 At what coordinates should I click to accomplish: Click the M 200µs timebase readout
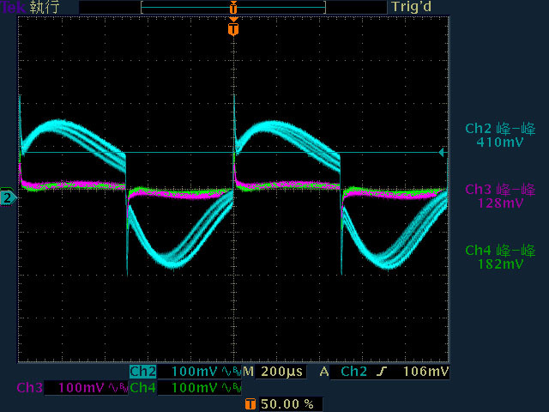(273, 372)
